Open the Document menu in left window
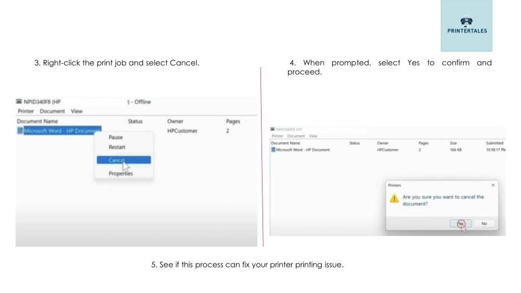Viewport: 521px width, 293px height. 52,111
